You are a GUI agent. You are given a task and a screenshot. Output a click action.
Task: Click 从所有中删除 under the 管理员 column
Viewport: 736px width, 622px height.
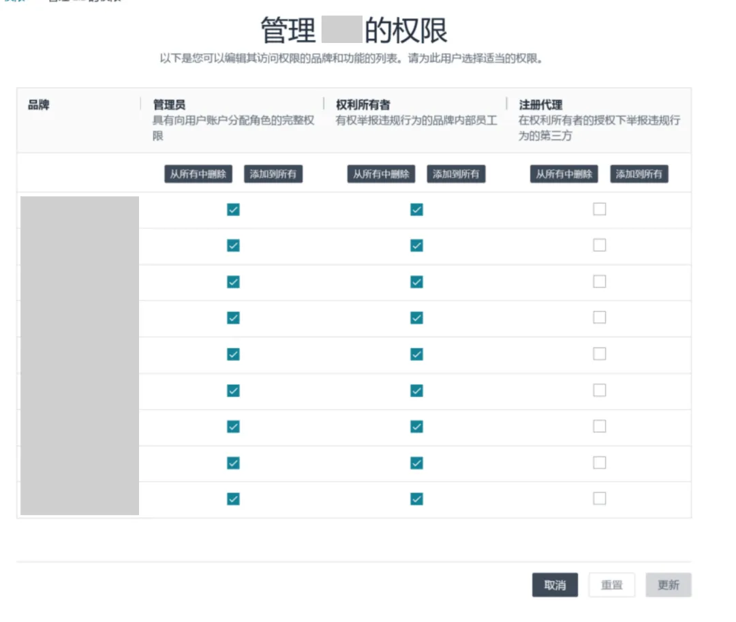coord(198,174)
